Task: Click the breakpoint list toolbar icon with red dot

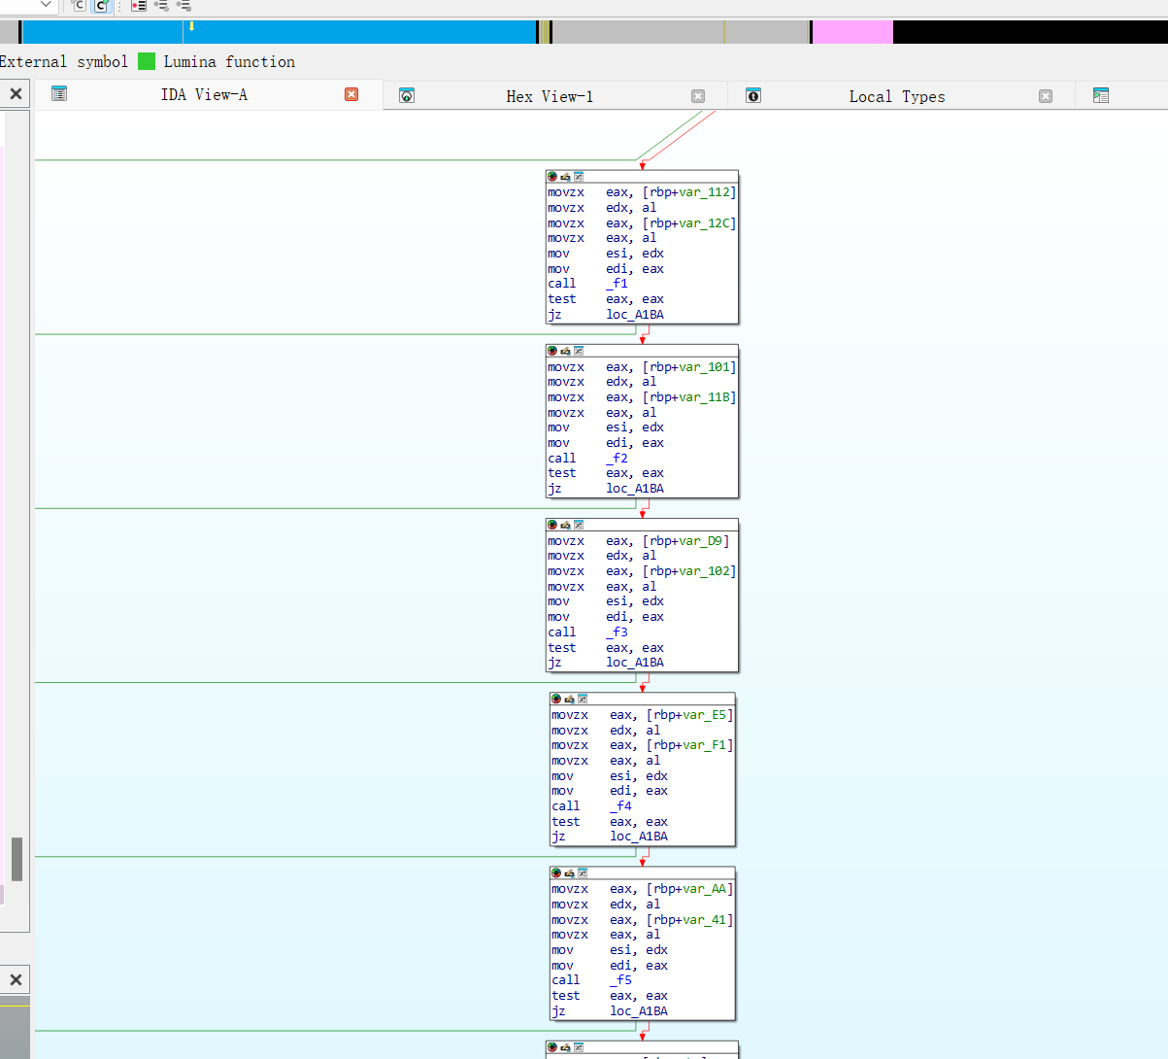Action: (x=139, y=6)
